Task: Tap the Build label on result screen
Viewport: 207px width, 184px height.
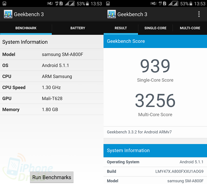Action: [111, 172]
